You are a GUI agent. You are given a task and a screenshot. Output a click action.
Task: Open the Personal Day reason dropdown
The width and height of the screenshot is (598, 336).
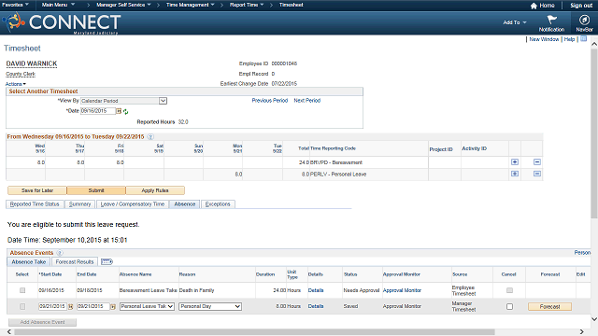tap(210, 306)
